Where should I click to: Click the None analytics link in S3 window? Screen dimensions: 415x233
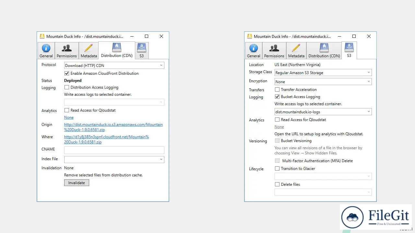click(279, 127)
